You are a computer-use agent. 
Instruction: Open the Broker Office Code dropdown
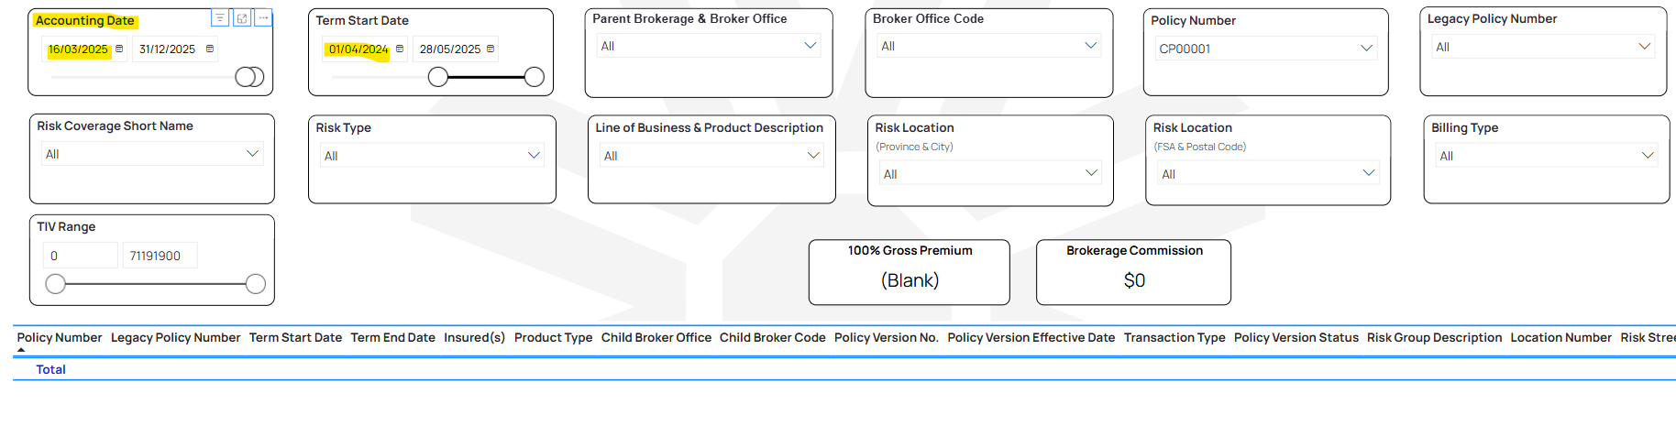(x=1090, y=45)
